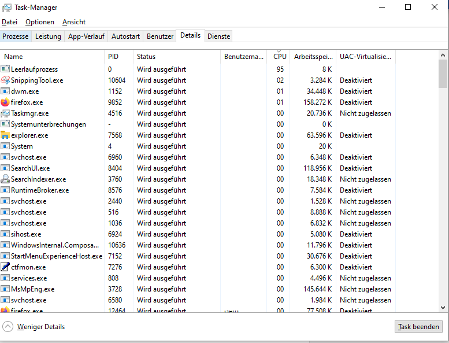The image size is (449, 343).
Task: Click the System process icon
Action: coord(5,146)
